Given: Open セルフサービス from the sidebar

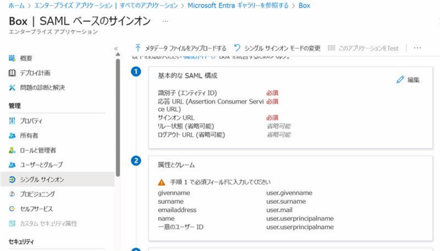Looking at the screenshot, I should [36, 209].
